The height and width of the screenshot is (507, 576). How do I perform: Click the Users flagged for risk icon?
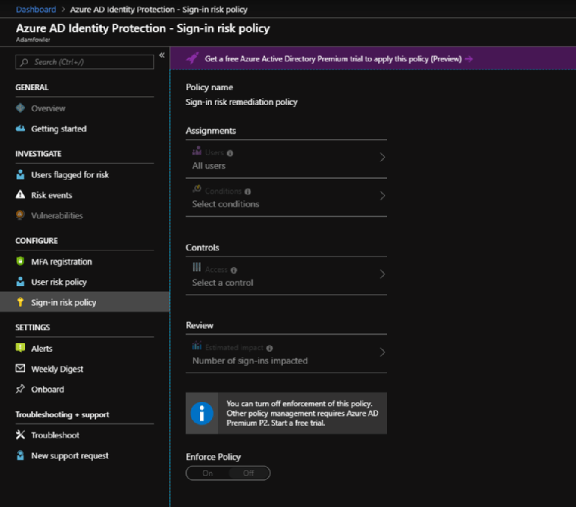[21, 174]
